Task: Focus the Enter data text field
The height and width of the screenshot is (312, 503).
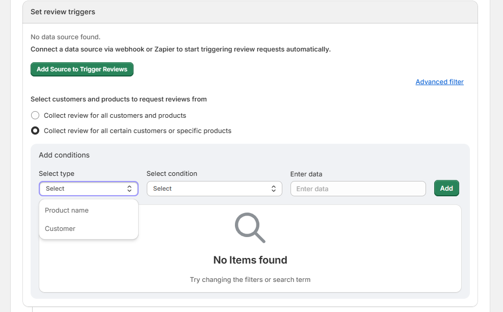Action: point(358,189)
